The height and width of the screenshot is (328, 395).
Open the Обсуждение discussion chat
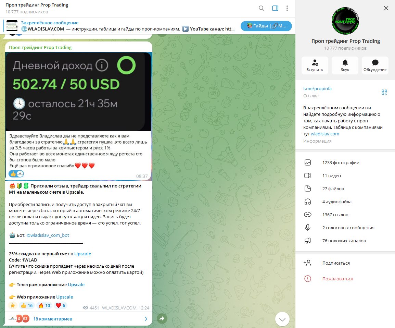pyautogui.click(x=375, y=65)
